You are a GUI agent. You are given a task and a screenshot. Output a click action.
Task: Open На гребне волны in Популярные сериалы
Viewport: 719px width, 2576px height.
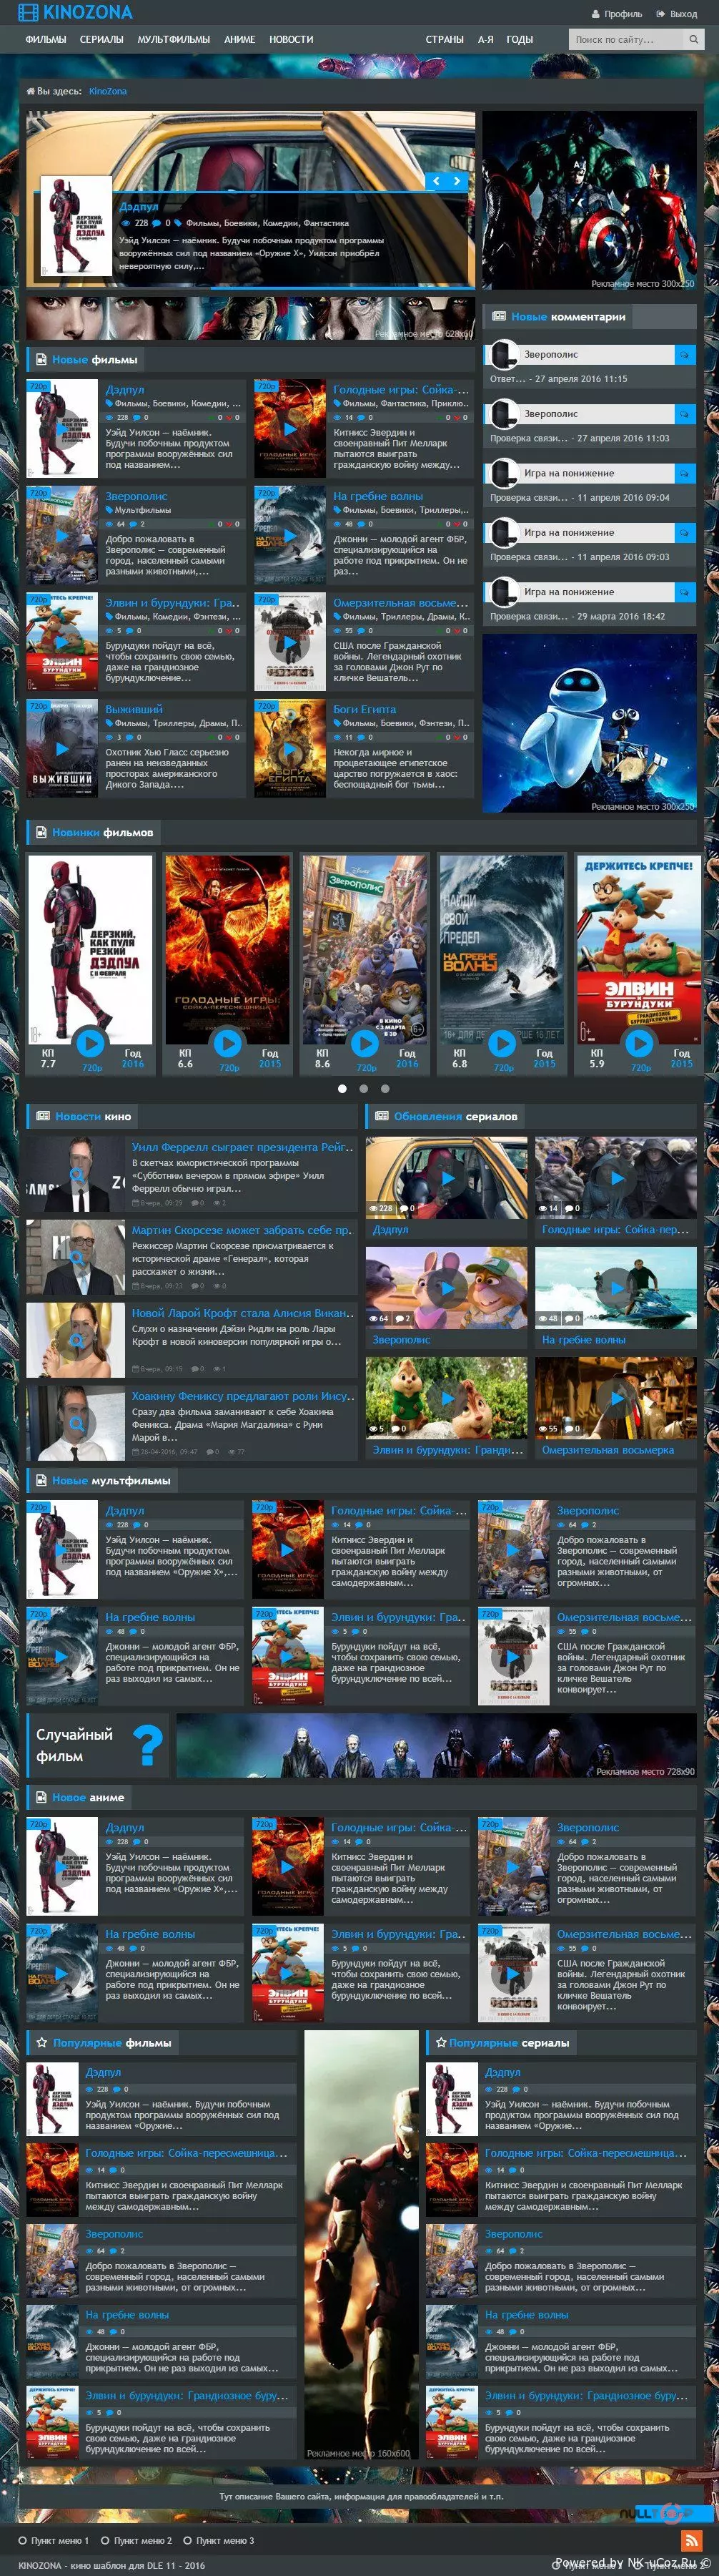pos(526,2315)
